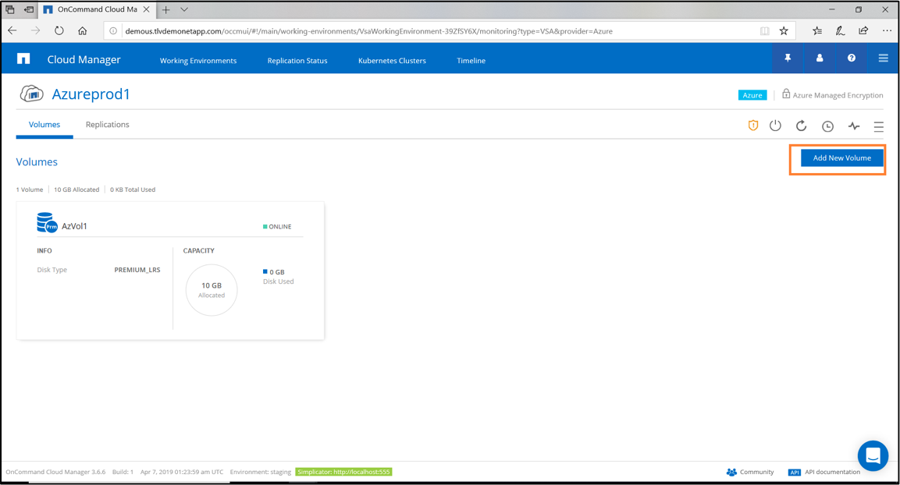Viewport: 900px width, 485px height.
Task: Open the clock schedule icon
Action: (x=827, y=126)
